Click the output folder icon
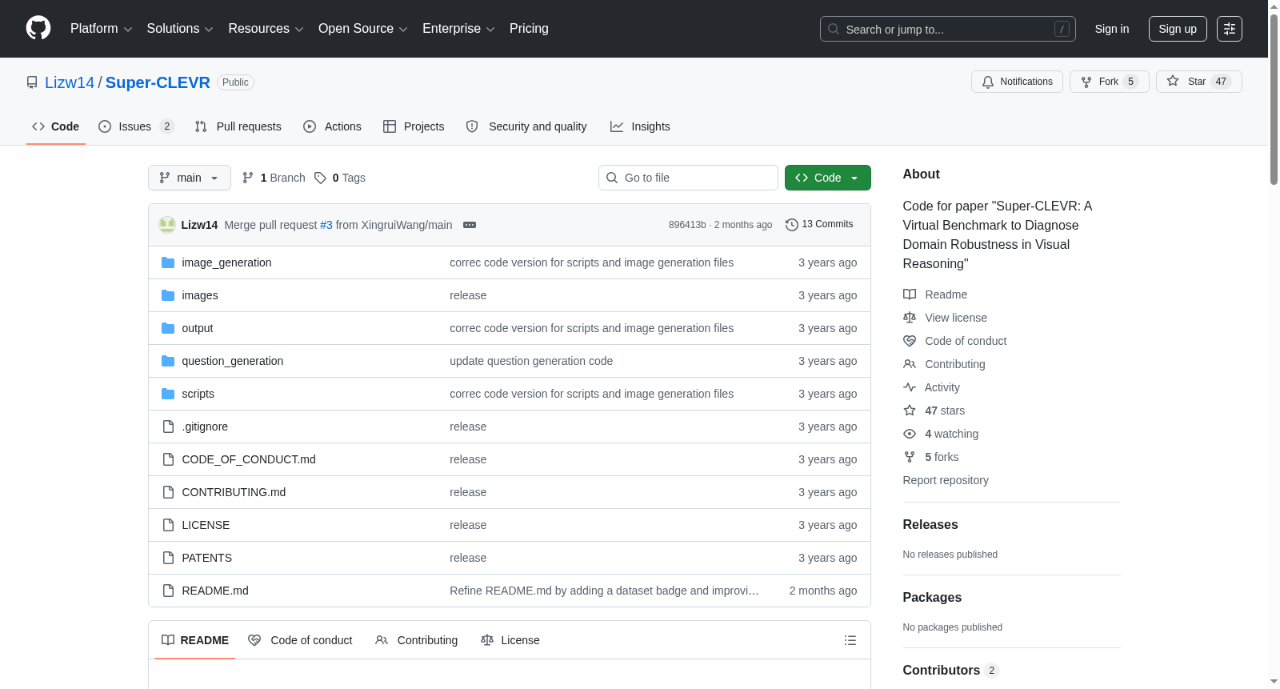Viewport: 1280px width, 689px height. pos(168,328)
